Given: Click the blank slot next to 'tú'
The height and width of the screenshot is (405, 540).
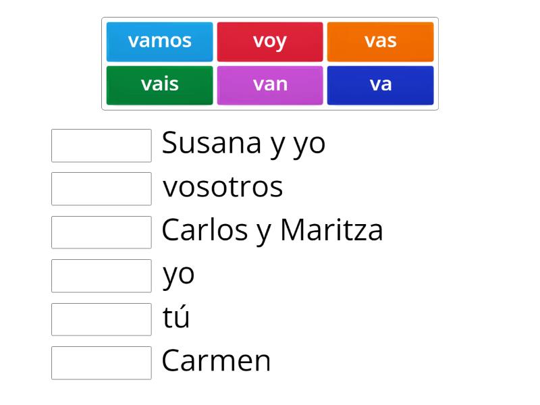Looking at the screenshot, I should [x=101, y=319].
